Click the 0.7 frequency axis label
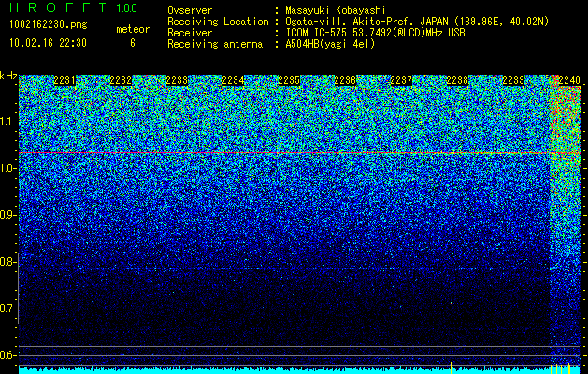588x374 pixels. tap(8, 309)
